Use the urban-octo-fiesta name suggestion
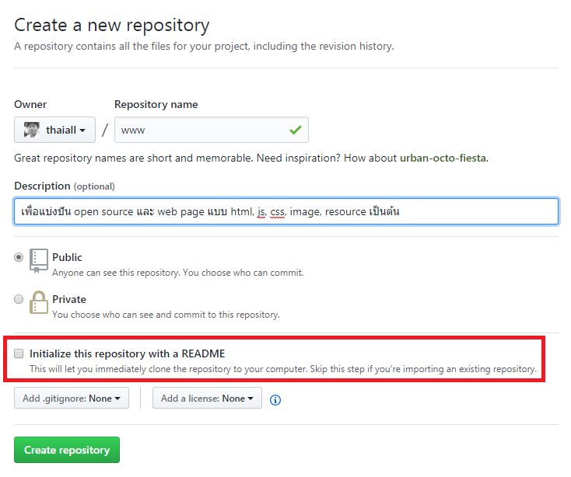 click(443, 158)
